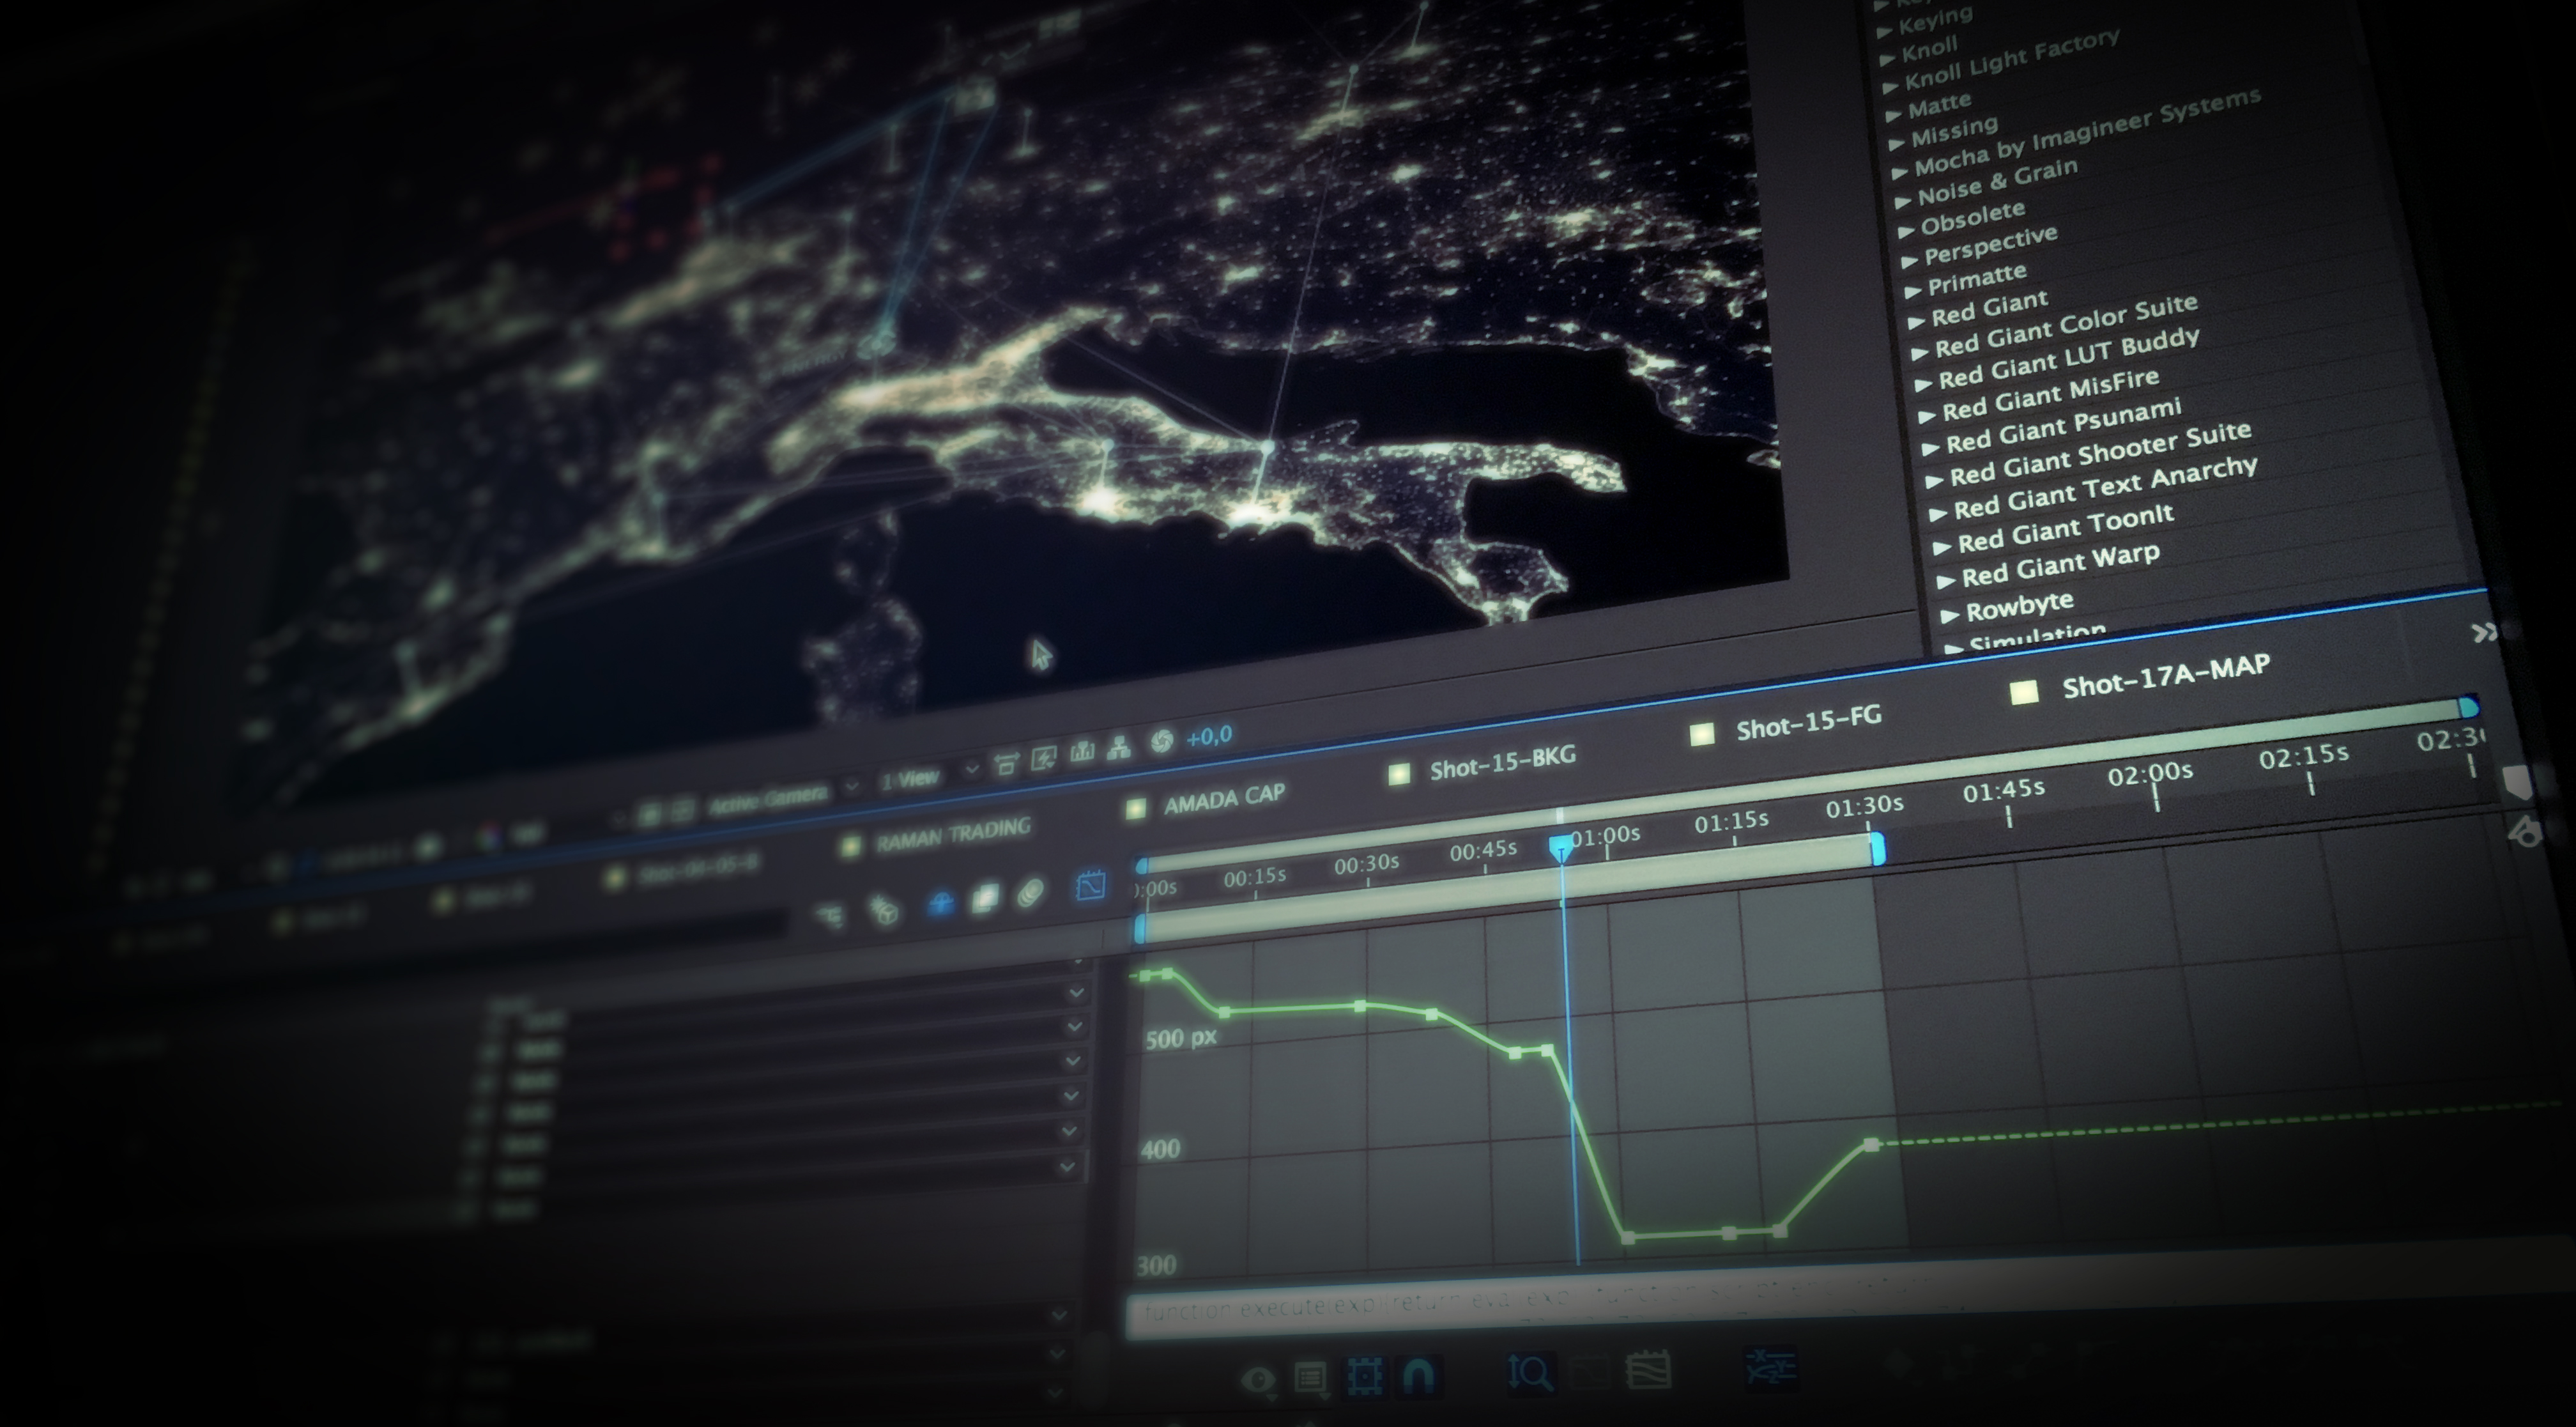Open Effects panel menu double-arrow
The height and width of the screenshot is (1427, 2576).
coord(2484,632)
